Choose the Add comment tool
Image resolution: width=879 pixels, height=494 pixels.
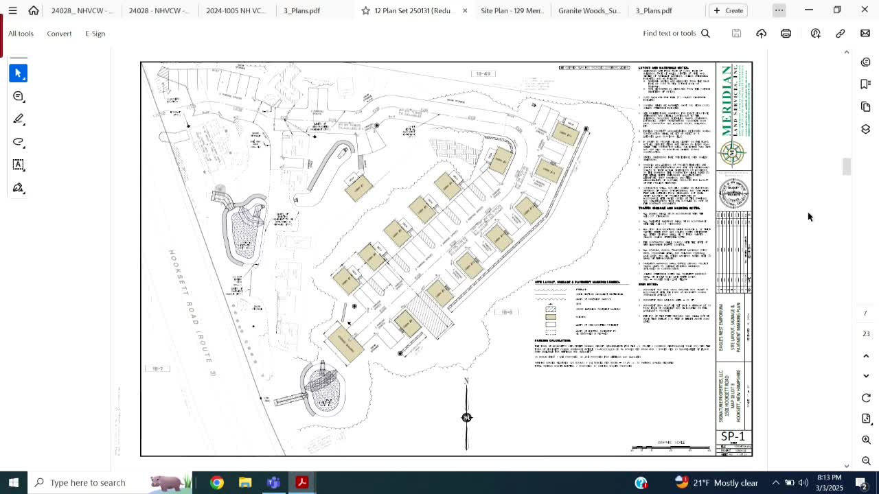[x=19, y=97]
